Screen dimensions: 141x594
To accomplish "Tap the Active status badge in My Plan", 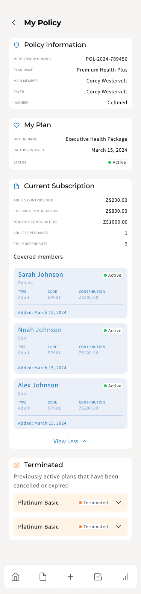I will point(117,163).
